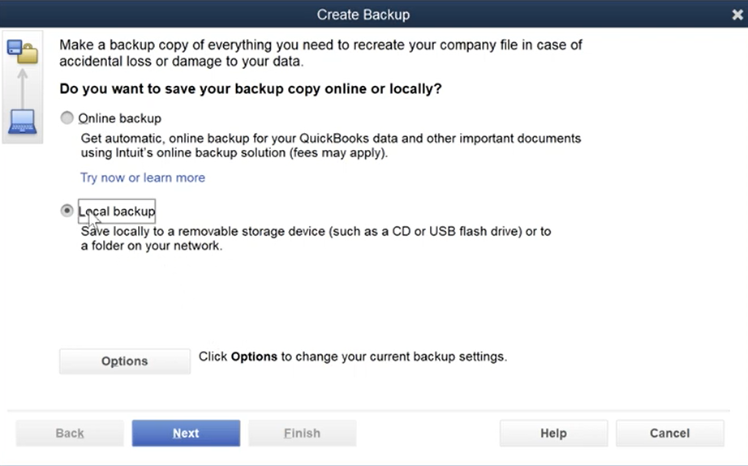Click the grayed-out Finish button
The image size is (748, 466).
(x=302, y=433)
